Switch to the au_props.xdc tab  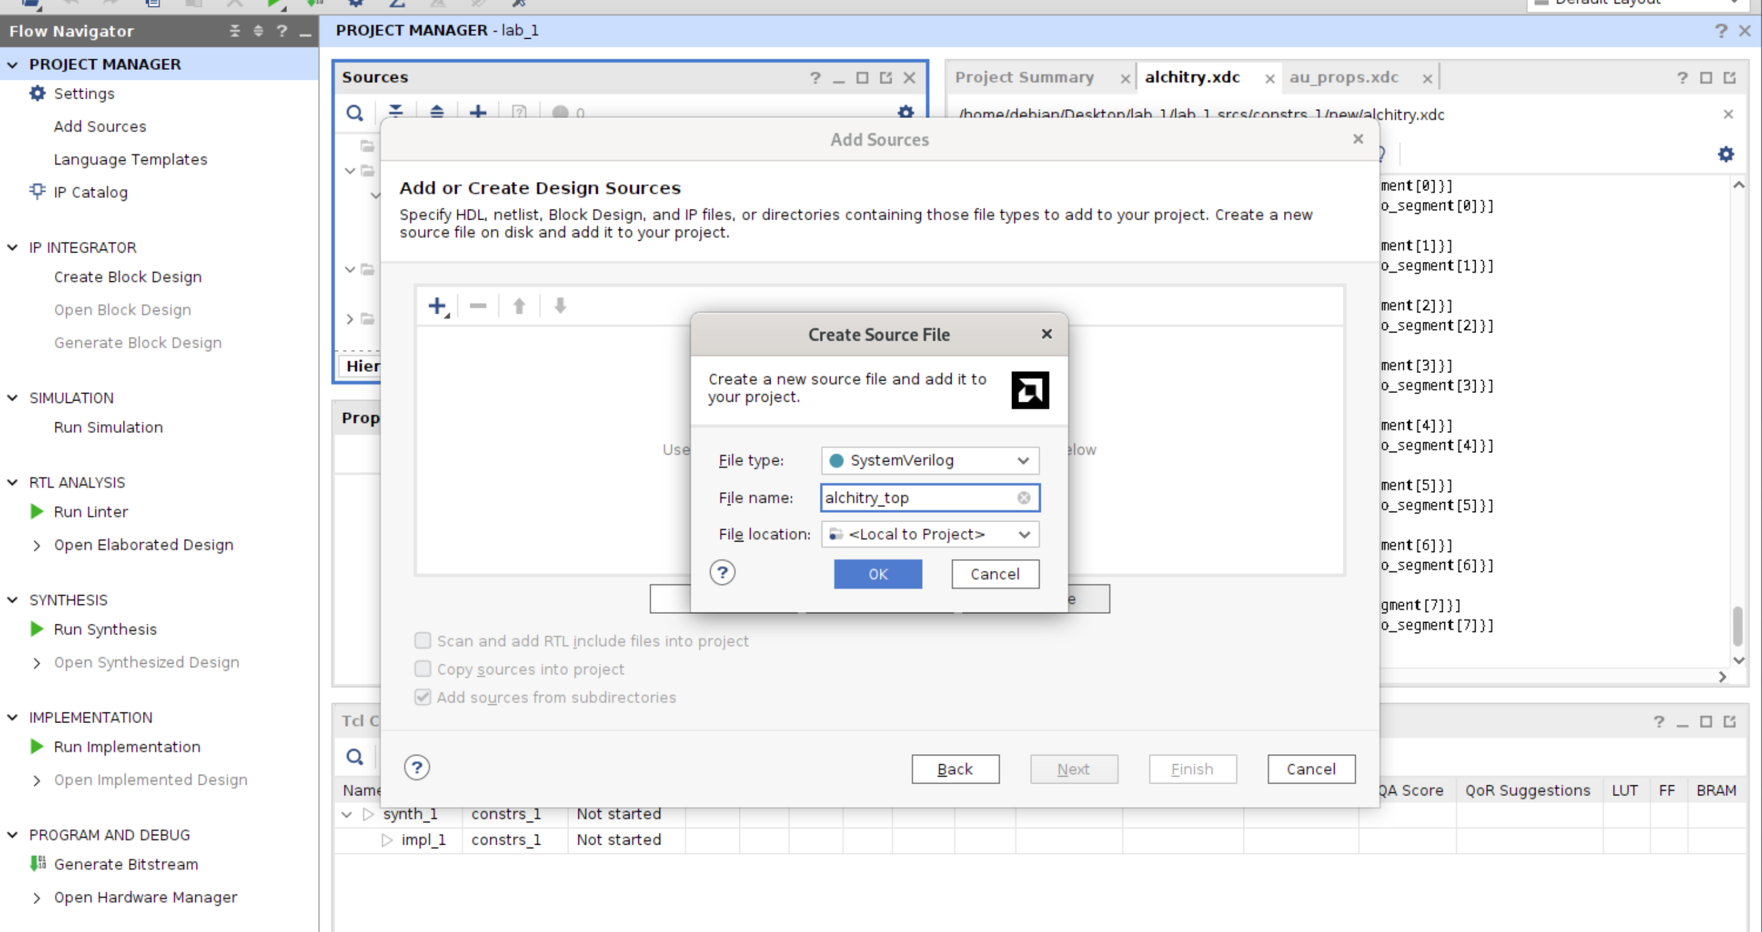point(1343,77)
